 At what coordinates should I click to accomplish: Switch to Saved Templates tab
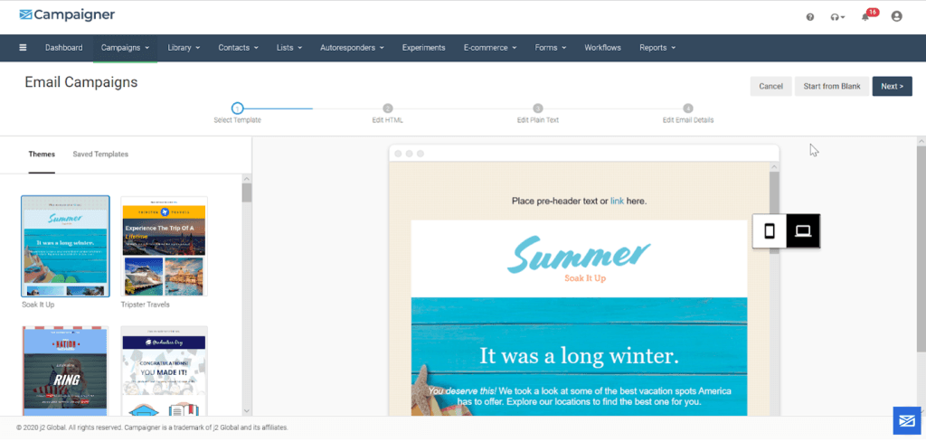click(100, 155)
